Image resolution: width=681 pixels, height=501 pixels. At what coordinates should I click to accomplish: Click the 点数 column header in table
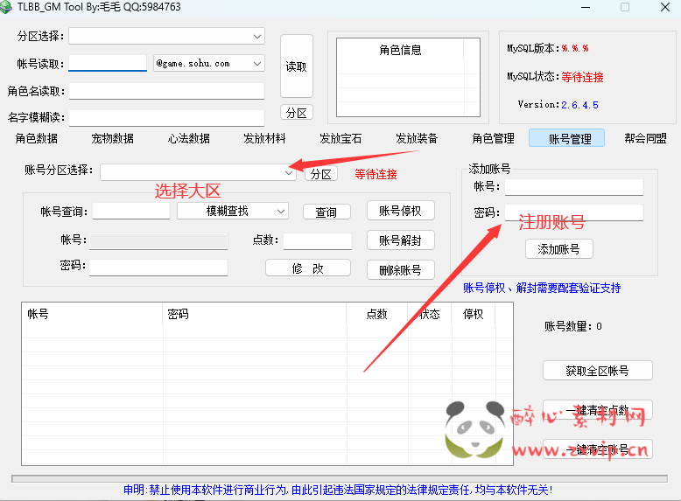377,314
